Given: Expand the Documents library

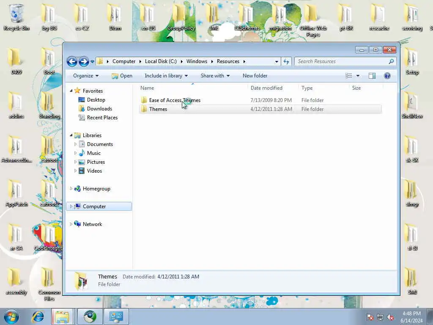Looking at the screenshot, I should pyautogui.click(x=75, y=144).
